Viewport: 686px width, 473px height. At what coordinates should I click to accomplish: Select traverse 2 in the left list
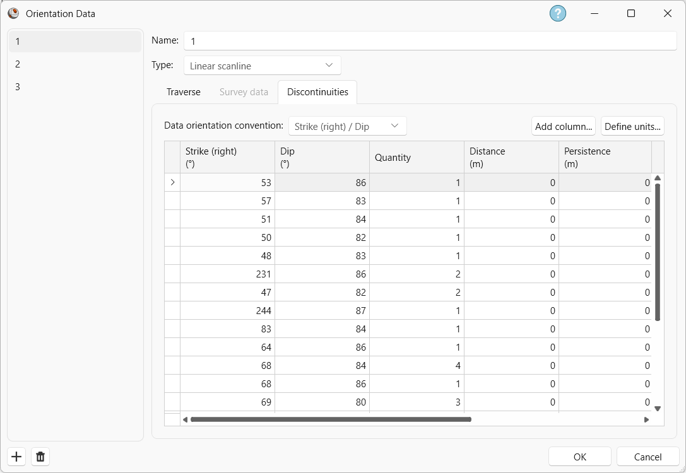pyautogui.click(x=75, y=64)
